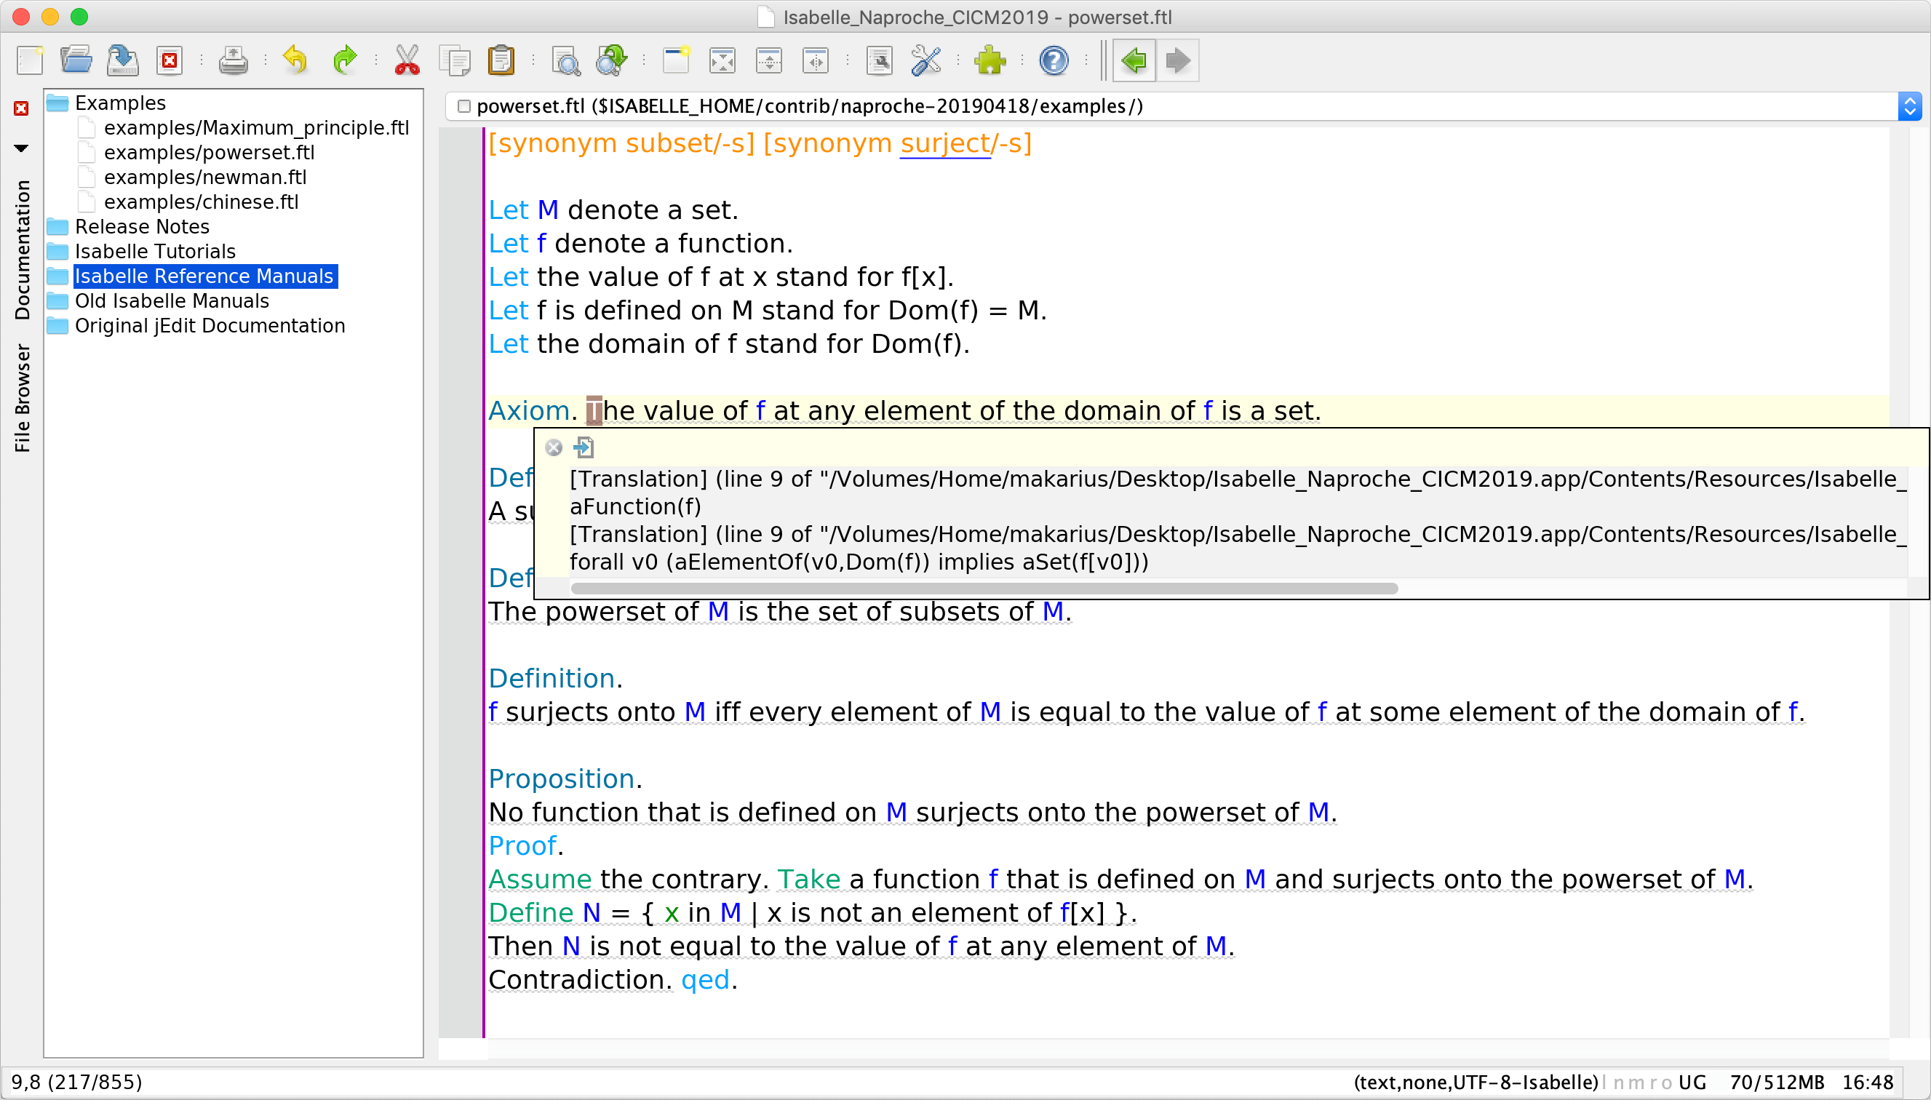The height and width of the screenshot is (1100, 1931).
Task: Toggle checkbox beside powerset.ftl buffer name
Action: (x=464, y=106)
